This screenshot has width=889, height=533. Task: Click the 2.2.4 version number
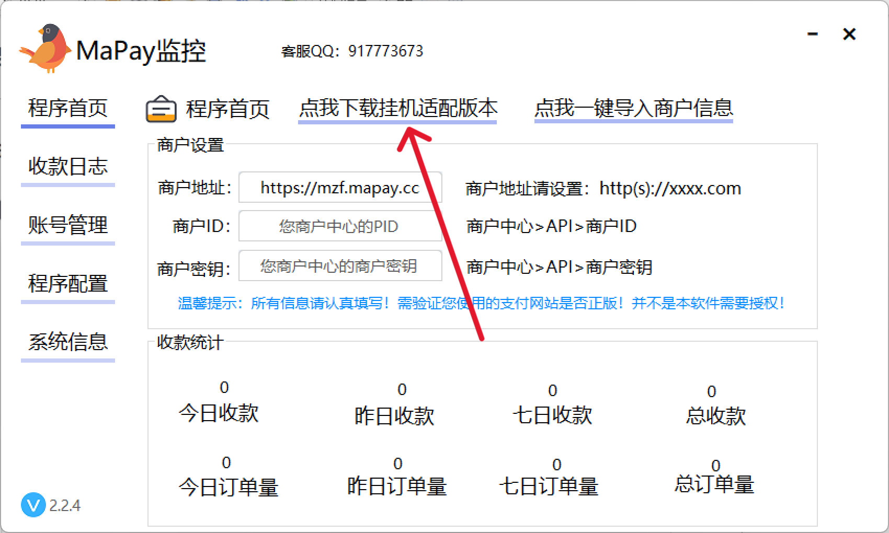65,505
